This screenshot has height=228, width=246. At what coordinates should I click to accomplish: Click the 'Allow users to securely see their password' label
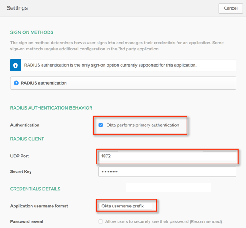[163, 221]
